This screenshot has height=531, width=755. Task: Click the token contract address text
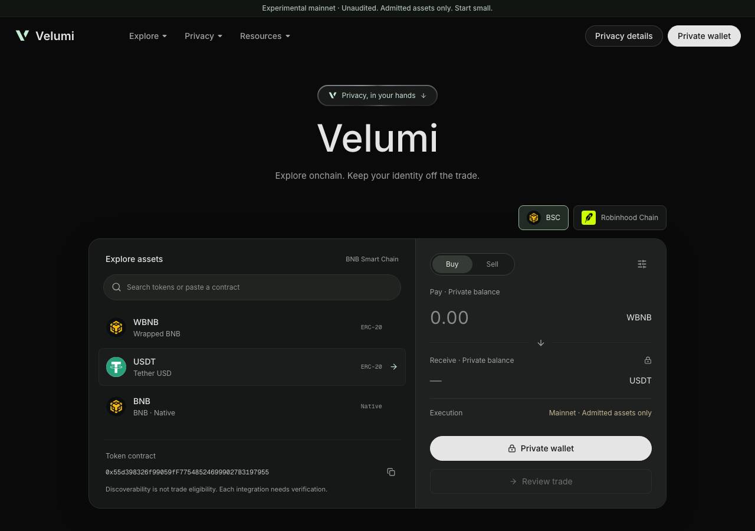pyautogui.click(x=187, y=472)
